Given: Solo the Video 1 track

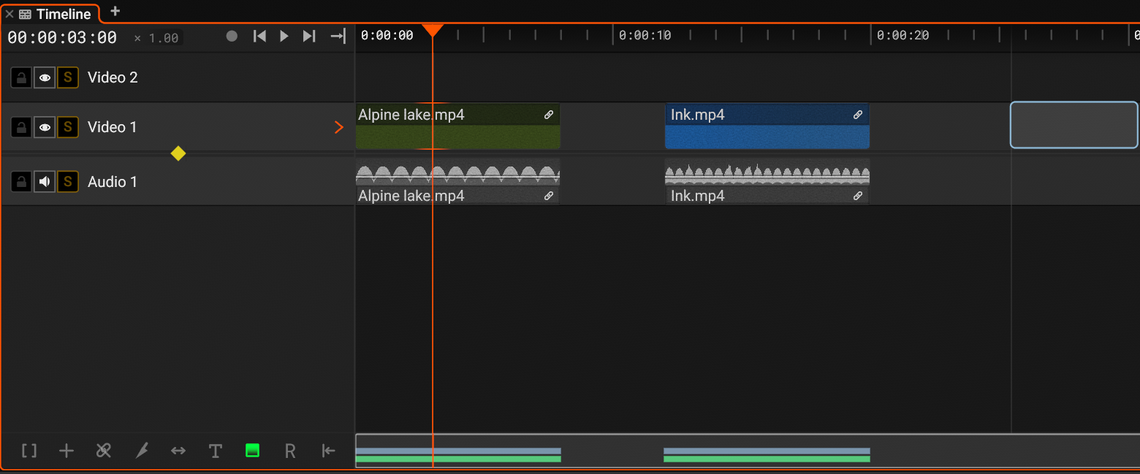Looking at the screenshot, I should click(x=68, y=127).
